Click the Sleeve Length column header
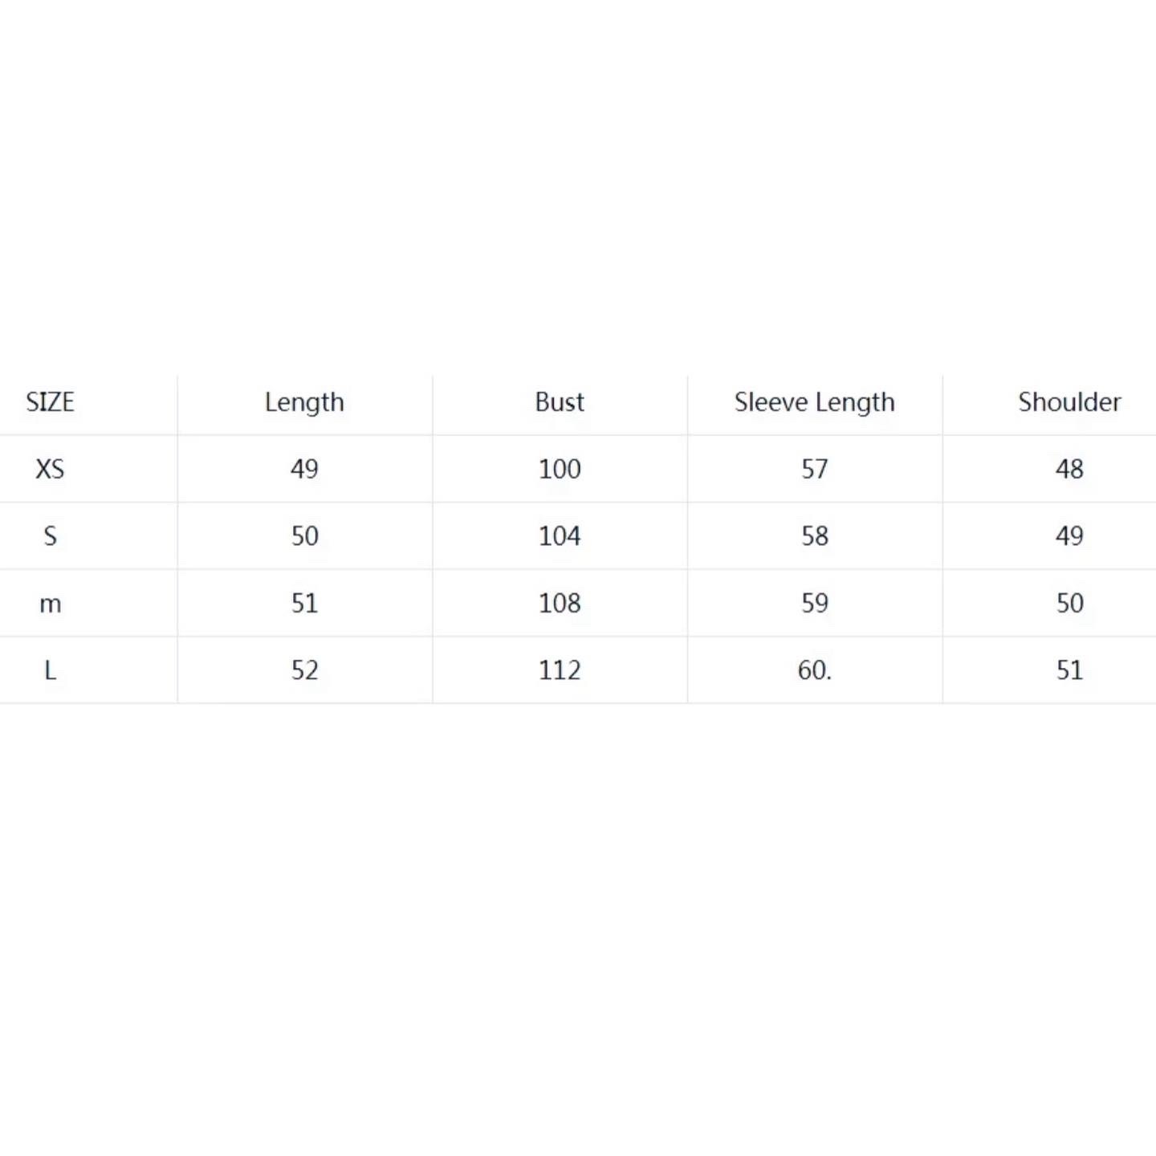 (x=814, y=402)
